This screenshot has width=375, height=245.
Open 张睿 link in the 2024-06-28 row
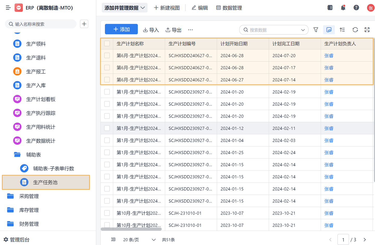[x=329, y=55]
